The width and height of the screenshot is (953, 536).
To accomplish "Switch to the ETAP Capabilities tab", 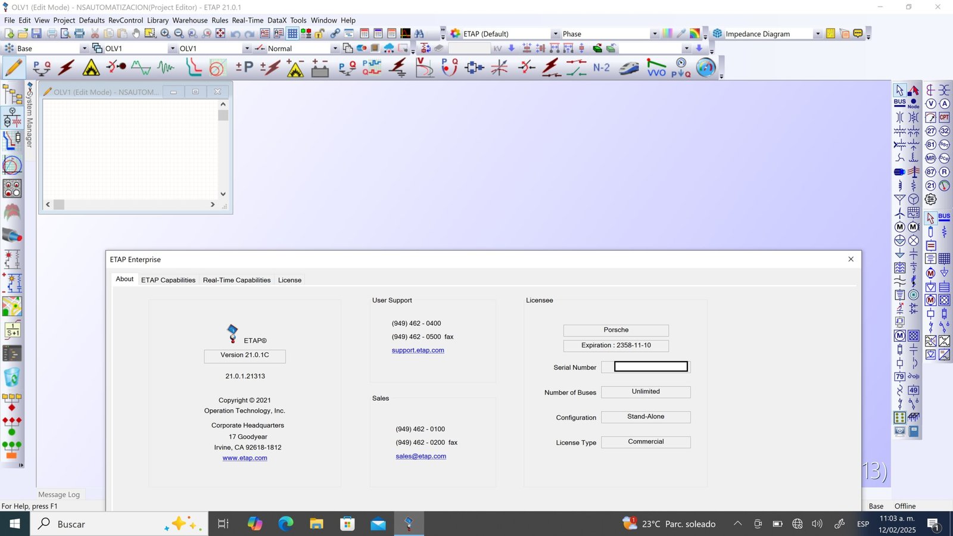I will [168, 280].
